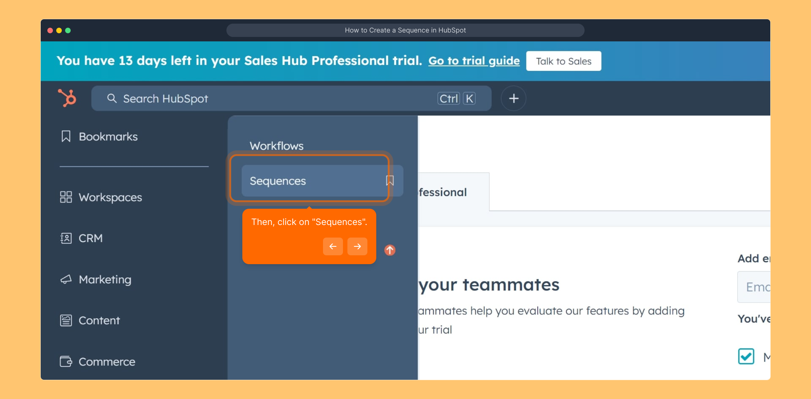The height and width of the screenshot is (399, 811).
Task: Click the Workspaces grid icon
Action: coord(66,197)
